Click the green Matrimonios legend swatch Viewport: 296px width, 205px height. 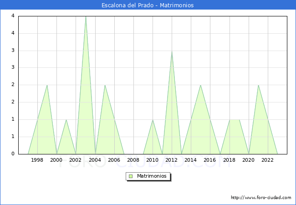(131, 176)
